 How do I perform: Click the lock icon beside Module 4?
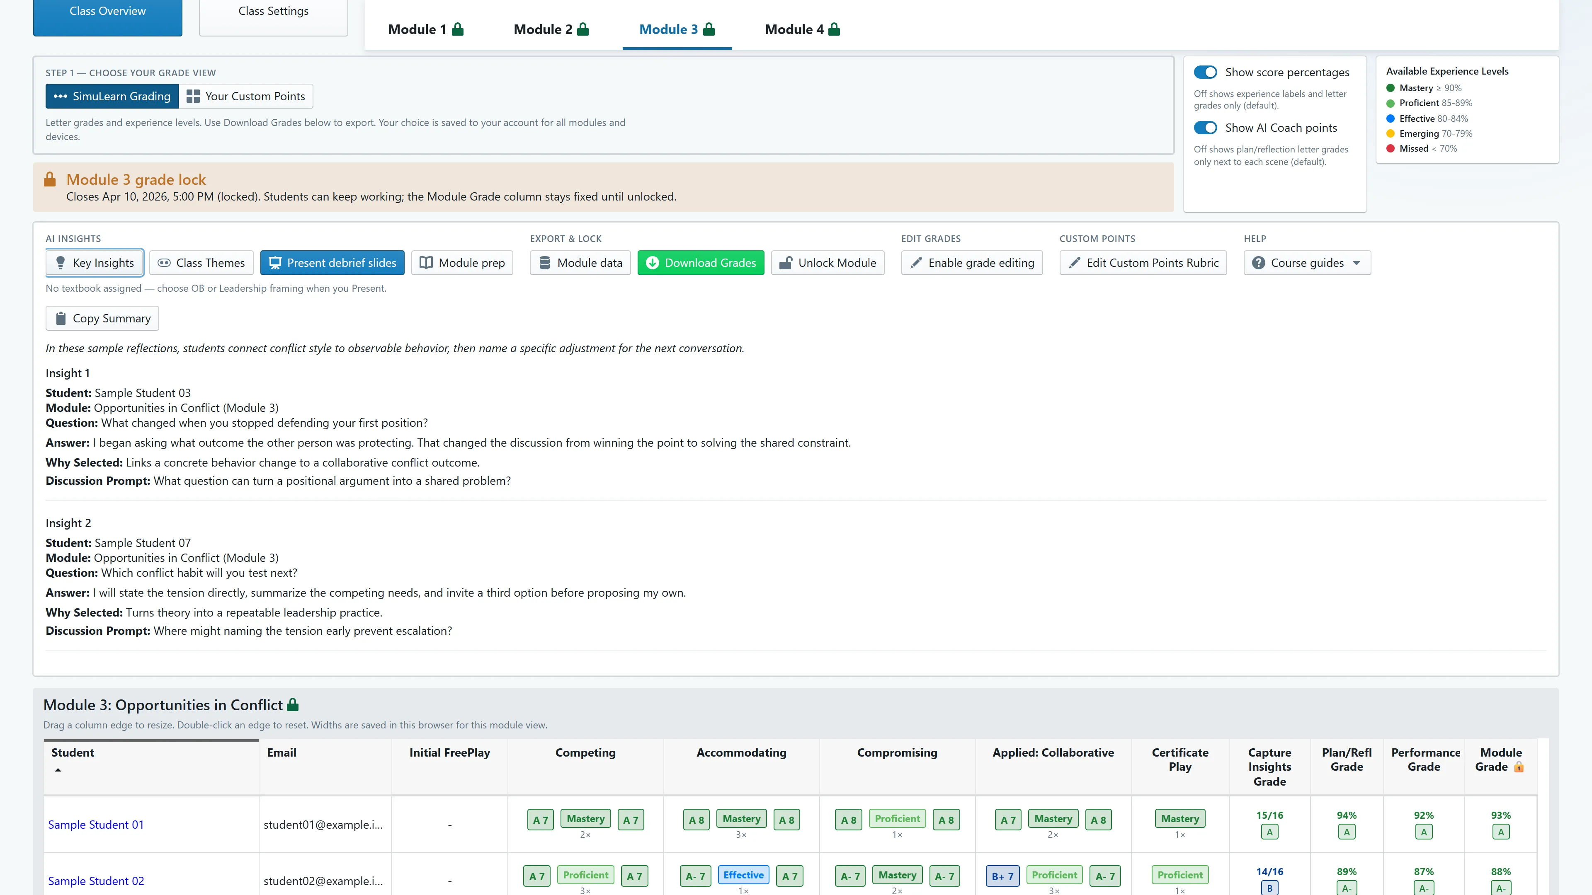pyautogui.click(x=834, y=29)
